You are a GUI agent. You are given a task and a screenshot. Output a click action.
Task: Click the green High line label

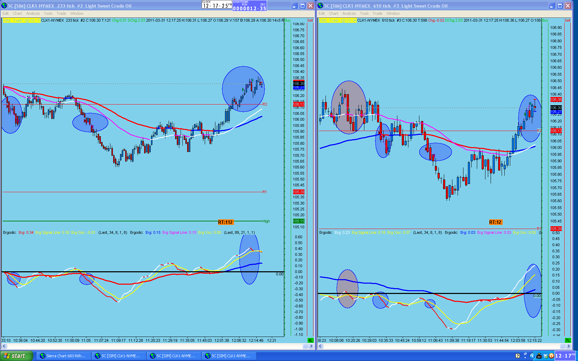[x=266, y=221]
